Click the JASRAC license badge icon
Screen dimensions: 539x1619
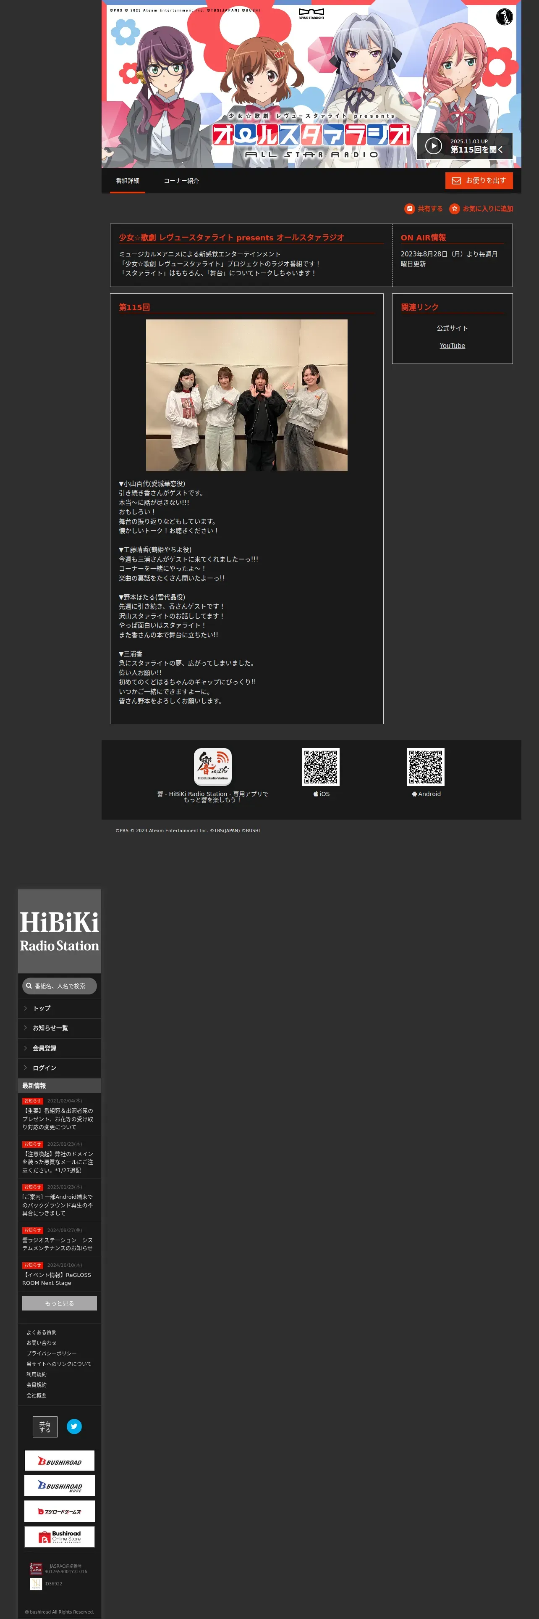pyautogui.click(x=36, y=1569)
